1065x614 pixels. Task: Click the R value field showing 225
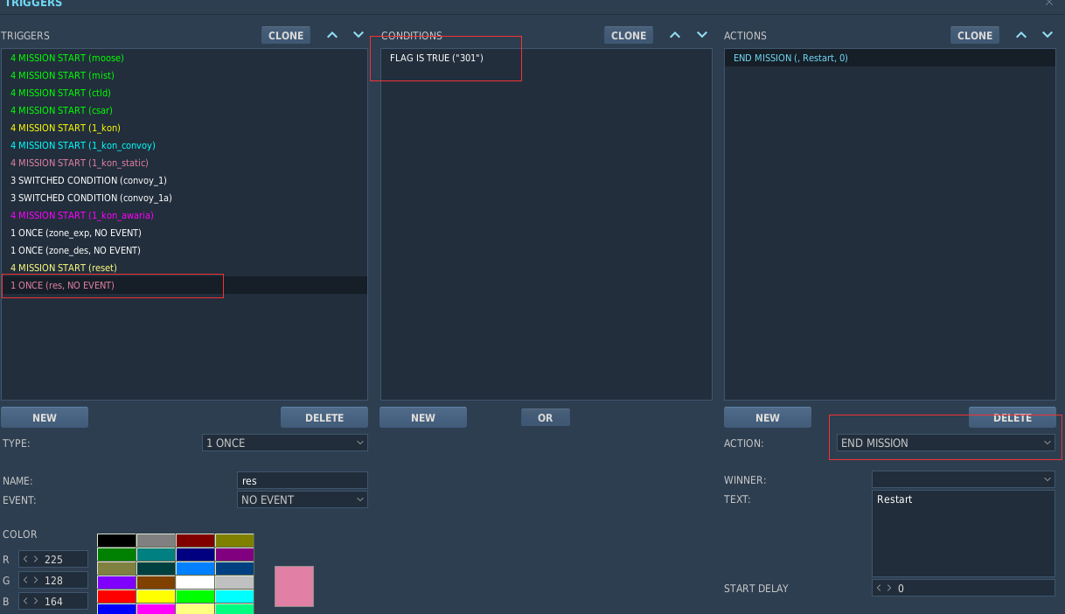[x=53, y=560]
